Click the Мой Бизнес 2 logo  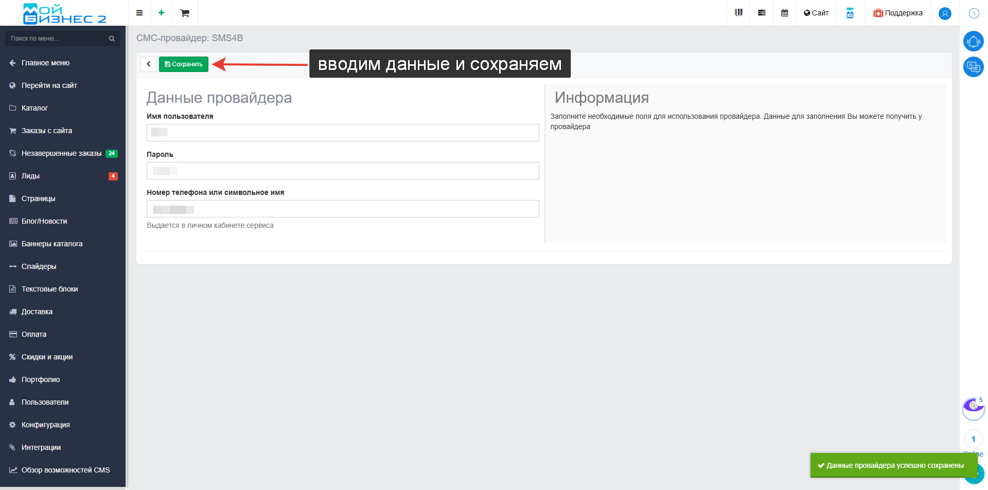click(64, 13)
